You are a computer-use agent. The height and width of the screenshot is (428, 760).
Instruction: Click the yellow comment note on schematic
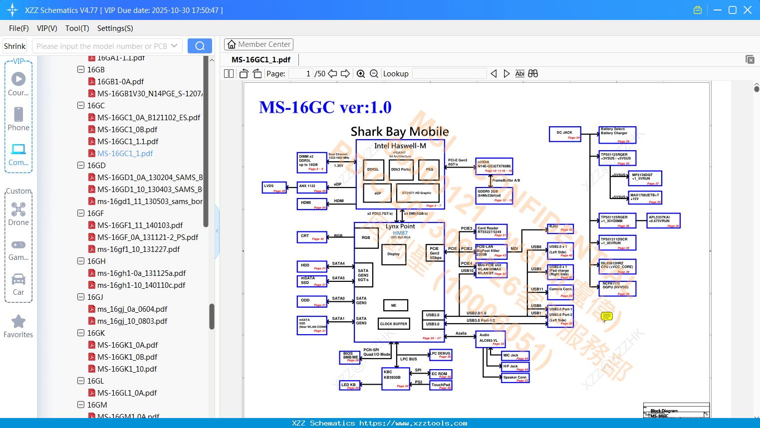[607, 317]
